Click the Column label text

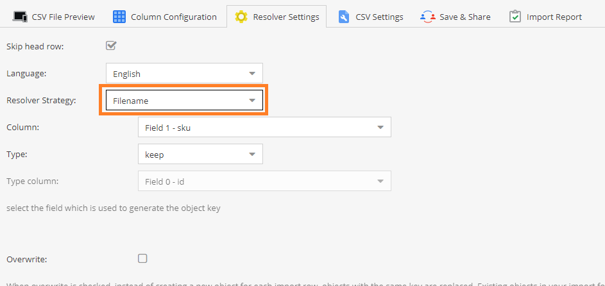click(x=22, y=127)
